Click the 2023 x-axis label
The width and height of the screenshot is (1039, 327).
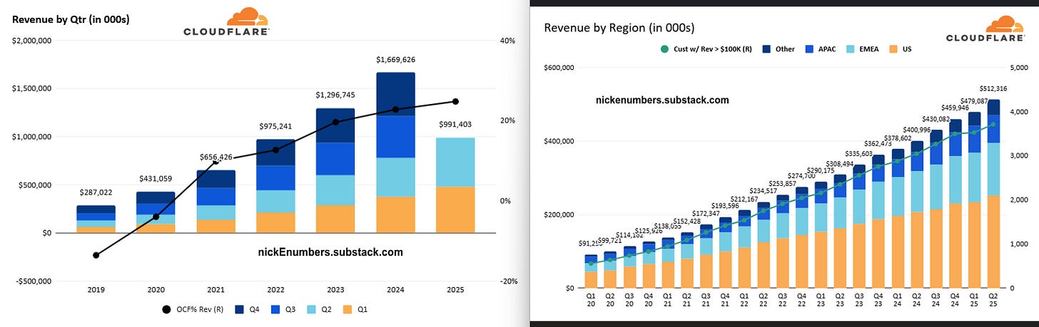pyautogui.click(x=337, y=290)
